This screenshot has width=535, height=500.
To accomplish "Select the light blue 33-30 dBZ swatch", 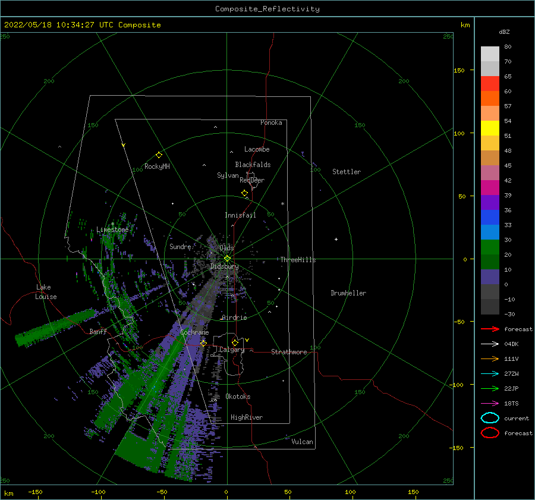I will tap(490, 232).
